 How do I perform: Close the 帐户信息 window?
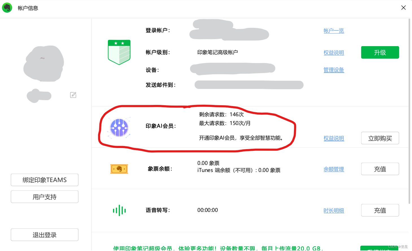click(x=404, y=8)
